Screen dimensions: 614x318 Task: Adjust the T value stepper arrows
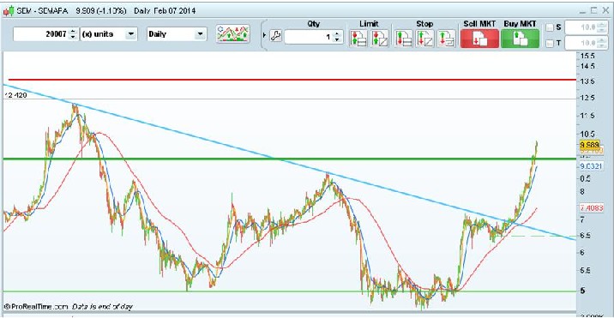point(603,43)
